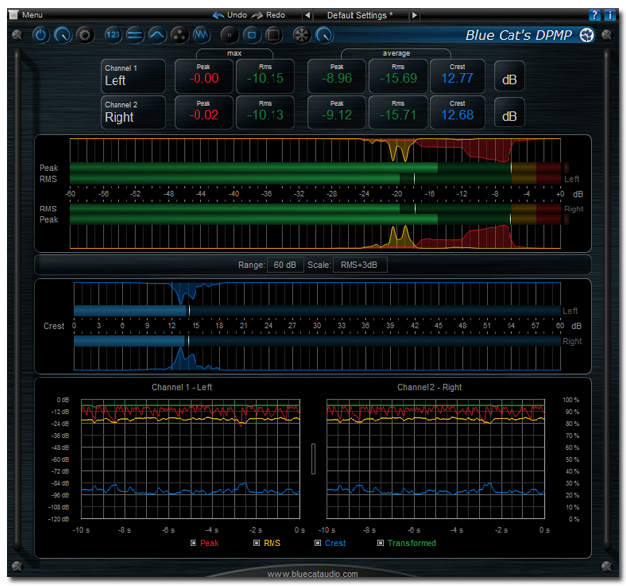626x588 pixels.
Task: Toggle the Transformed curve checkbox
Action: click(380, 543)
